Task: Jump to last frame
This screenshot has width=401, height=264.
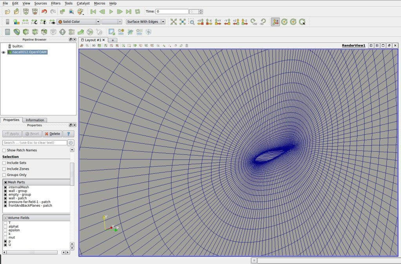Action: pyautogui.click(x=129, y=11)
